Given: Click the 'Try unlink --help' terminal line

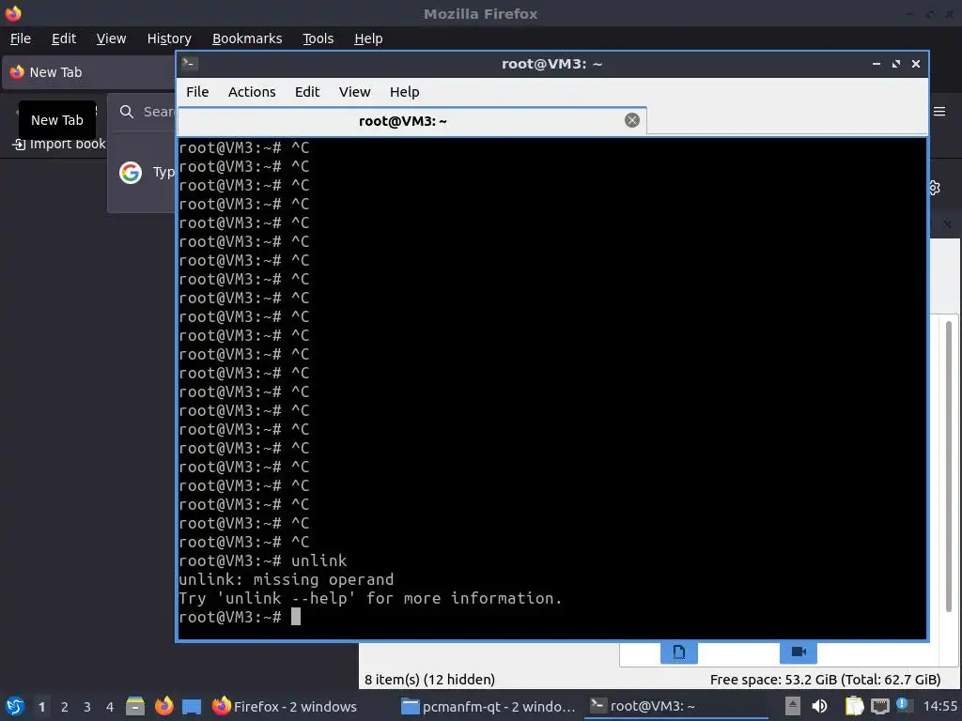Looking at the screenshot, I should [x=370, y=598].
